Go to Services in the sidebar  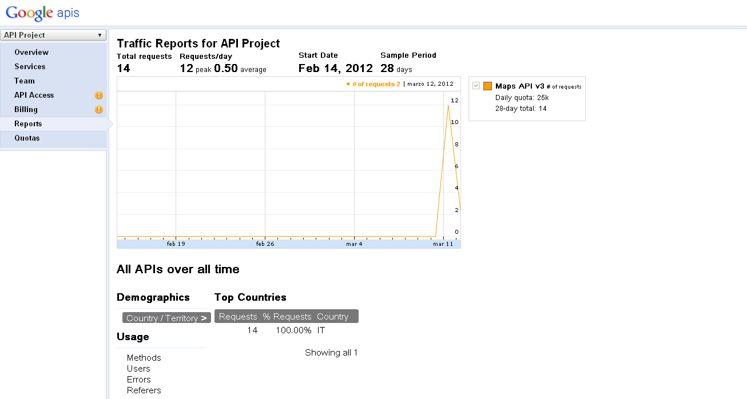click(x=30, y=66)
